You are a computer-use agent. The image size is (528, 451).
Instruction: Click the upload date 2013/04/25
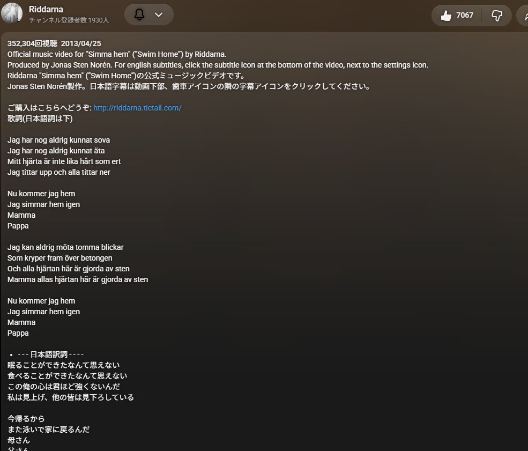tap(81, 43)
